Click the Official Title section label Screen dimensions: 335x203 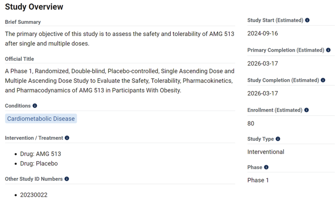[x=20, y=59]
